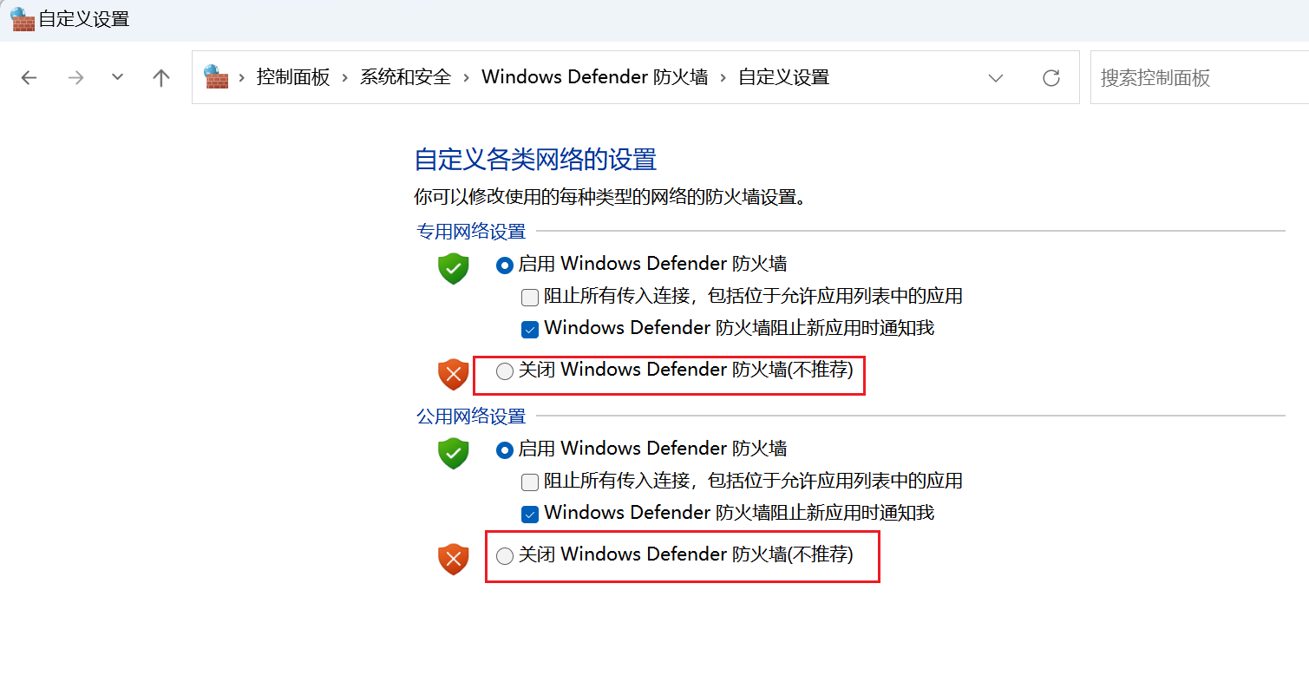Uncheck 防火墙阻止新应用时通知我 under 公用网络设置
The height and width of the screenshot is (682, 1309).
[x=530, y=514]
